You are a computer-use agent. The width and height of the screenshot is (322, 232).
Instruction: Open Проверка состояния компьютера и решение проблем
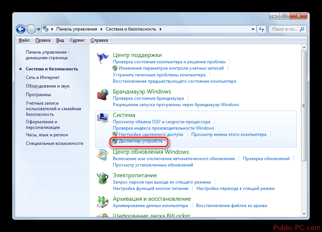point(169,62)
